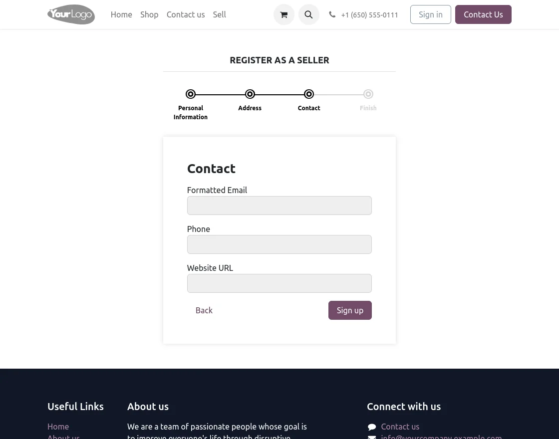Navigate to the Sell page
Image resolution: width=559 pixels, height=439 pixels.
(x=219, y=14)
